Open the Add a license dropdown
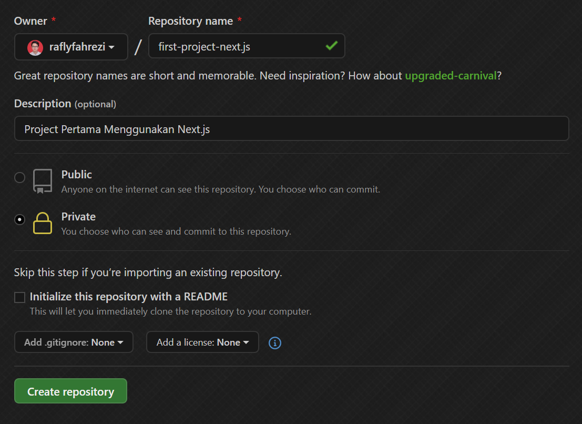582x424 pixels. click(x=202, y=342)
